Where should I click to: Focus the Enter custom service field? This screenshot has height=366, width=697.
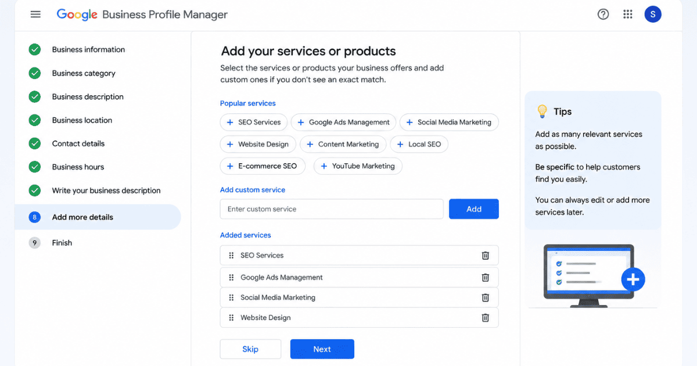click(x=332, y=209)
